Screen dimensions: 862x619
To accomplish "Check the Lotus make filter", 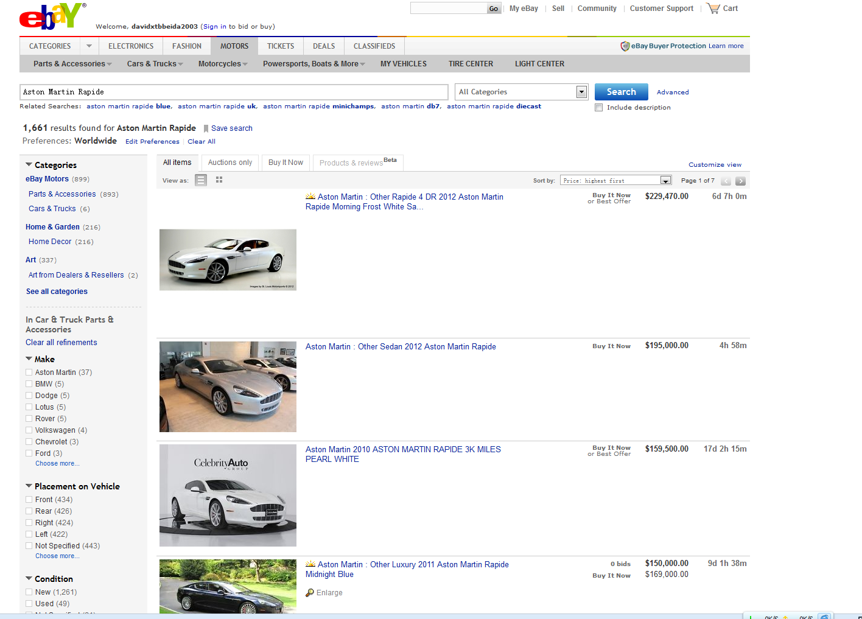I will coord(29,407).
